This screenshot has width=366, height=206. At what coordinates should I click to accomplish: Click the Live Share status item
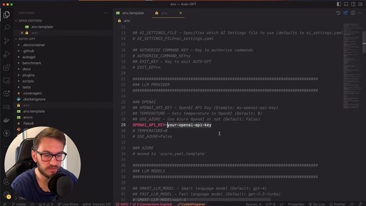(x=68, y=204)
